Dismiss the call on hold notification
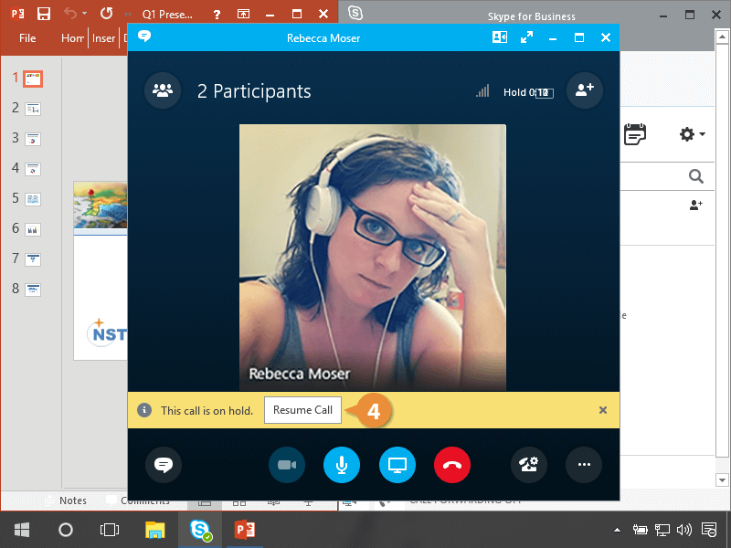This screenshot has width=731, height=548. (603, 410)
